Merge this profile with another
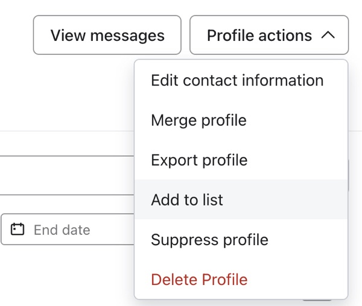 pos(198,120)
